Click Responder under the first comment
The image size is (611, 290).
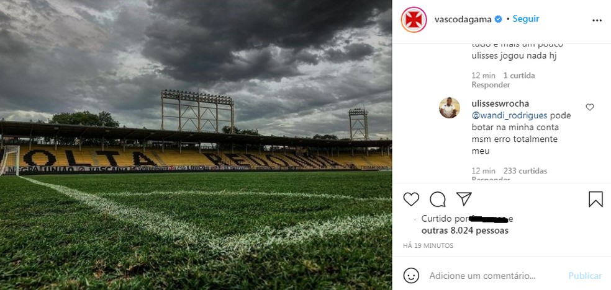491,85
